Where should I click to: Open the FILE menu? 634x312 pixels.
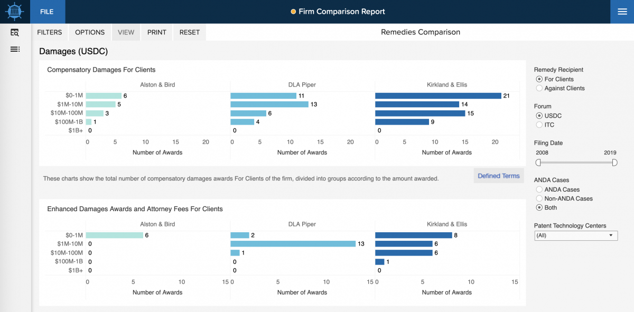coord(47,11)
